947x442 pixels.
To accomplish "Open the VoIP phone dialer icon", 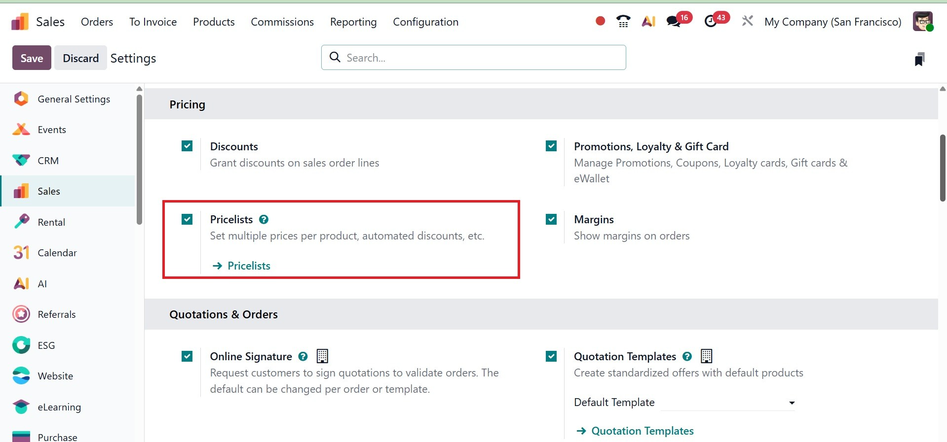I will point(623,21).
